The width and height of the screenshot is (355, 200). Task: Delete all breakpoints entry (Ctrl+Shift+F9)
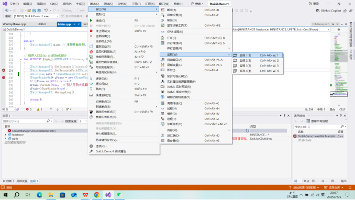pos(124,112)
